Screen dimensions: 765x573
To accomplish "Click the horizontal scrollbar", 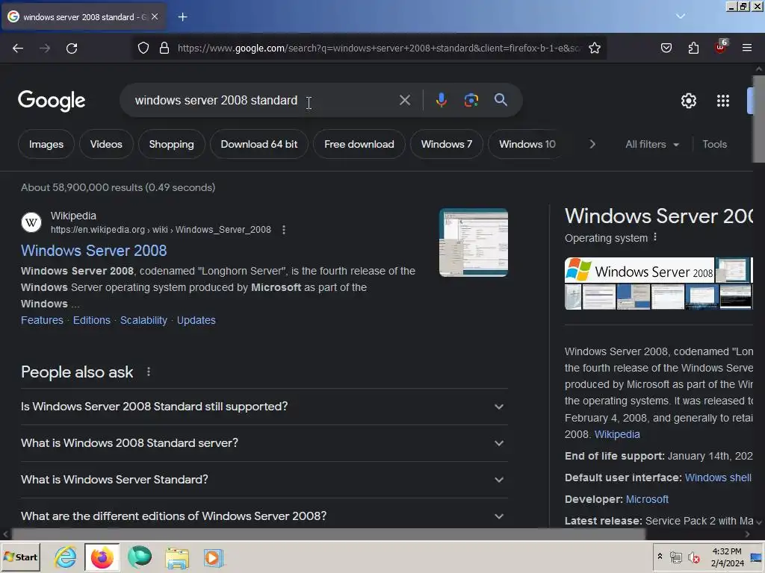I will (x=328, y=534).
